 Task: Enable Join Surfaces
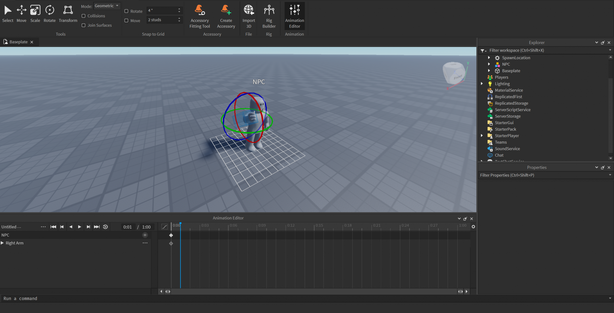coord(83,25)
